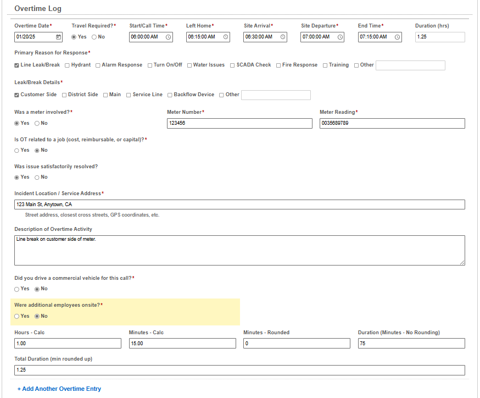Click the clock icon in Start/Call Time
Viewport: 480px width, 398px height.
point(169,37)
